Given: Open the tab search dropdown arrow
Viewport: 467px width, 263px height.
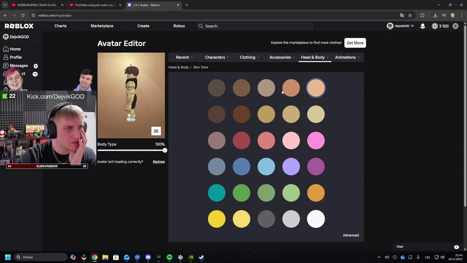Looking at the screenshot, I should pyautogui.click(x=5, y=5).
